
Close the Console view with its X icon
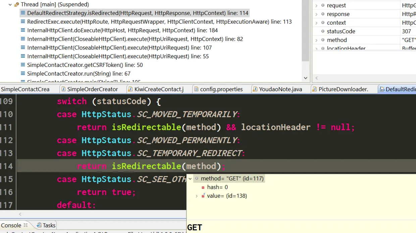[x=25, y=225]
